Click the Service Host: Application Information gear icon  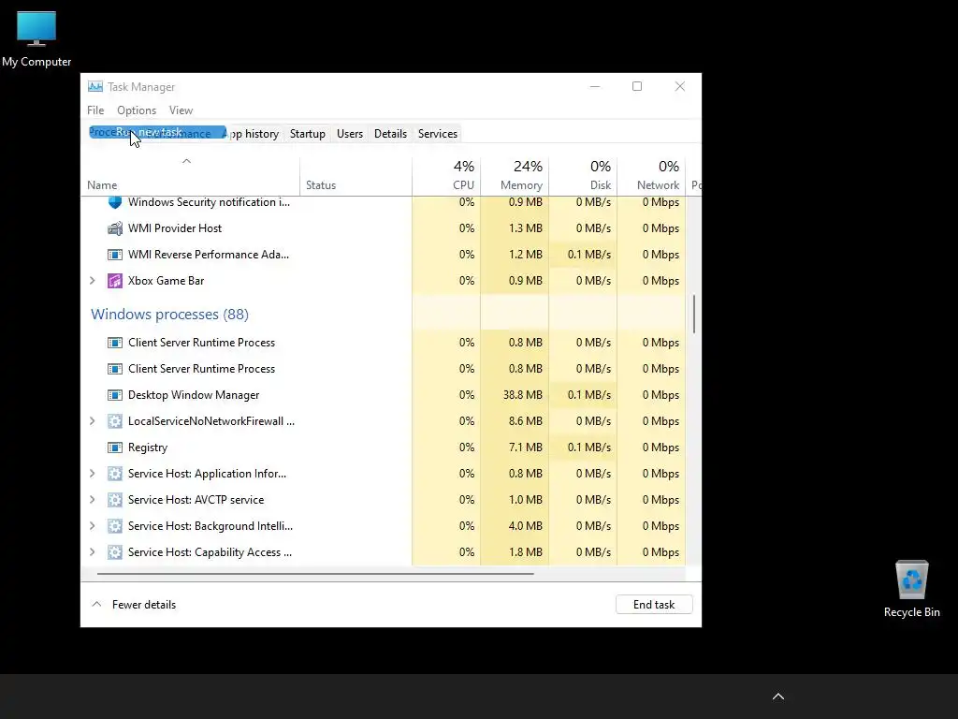coord(115,475)
